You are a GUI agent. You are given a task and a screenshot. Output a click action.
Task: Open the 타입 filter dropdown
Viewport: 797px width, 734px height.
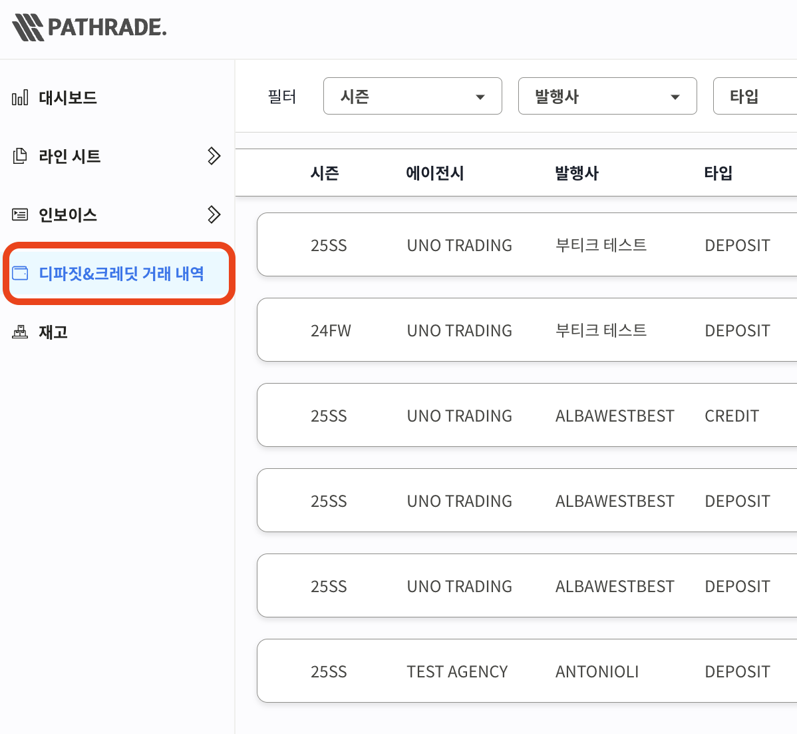point(754,97)
